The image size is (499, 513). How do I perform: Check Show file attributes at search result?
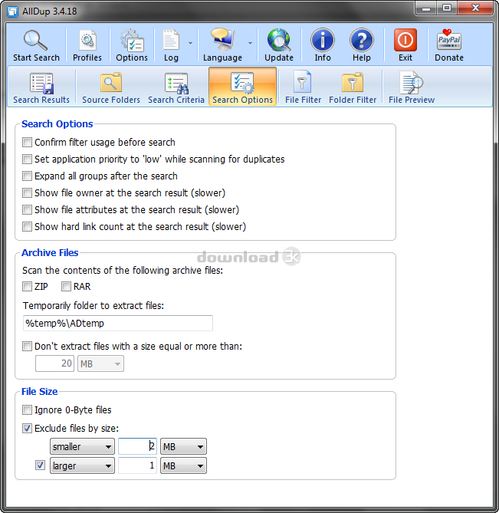click(x=27, y=209)
